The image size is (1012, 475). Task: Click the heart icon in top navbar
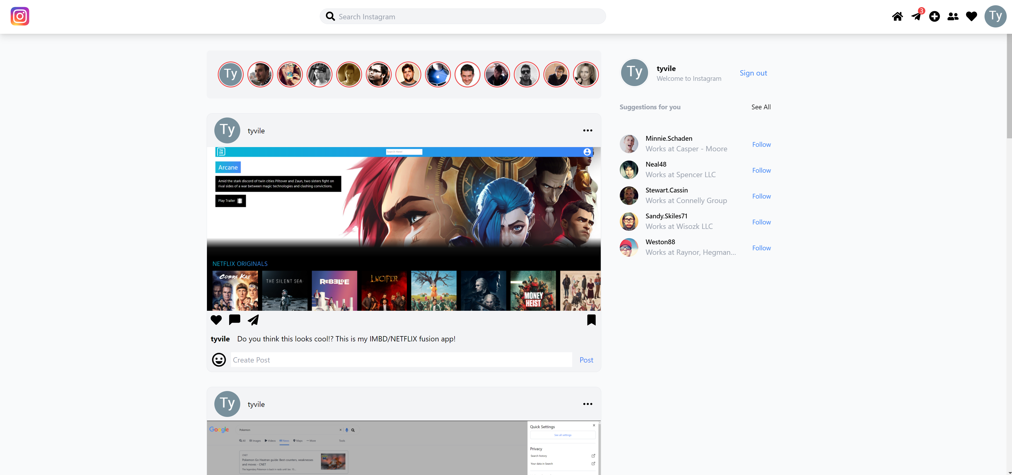point(971,16)
